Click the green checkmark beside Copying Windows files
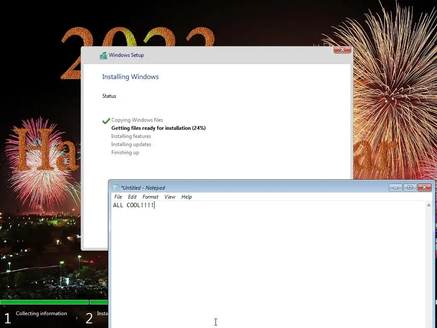Screen dimensions: 437x328 pyautogui.click(x=106, y=121)
